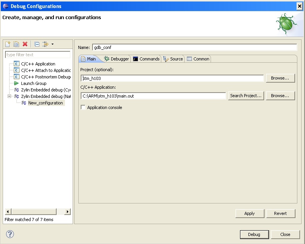Screen dimensions: 305x244
Task: Click the tree's horizontal scrollbar right arrow
Action: pos(68,211)
